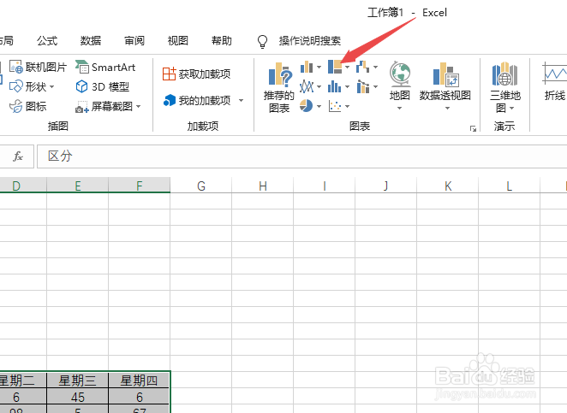This screenshot has height=413, width=567.
Task: Click the Tell Me search box (操作说明搜索)
Action: 310,41
